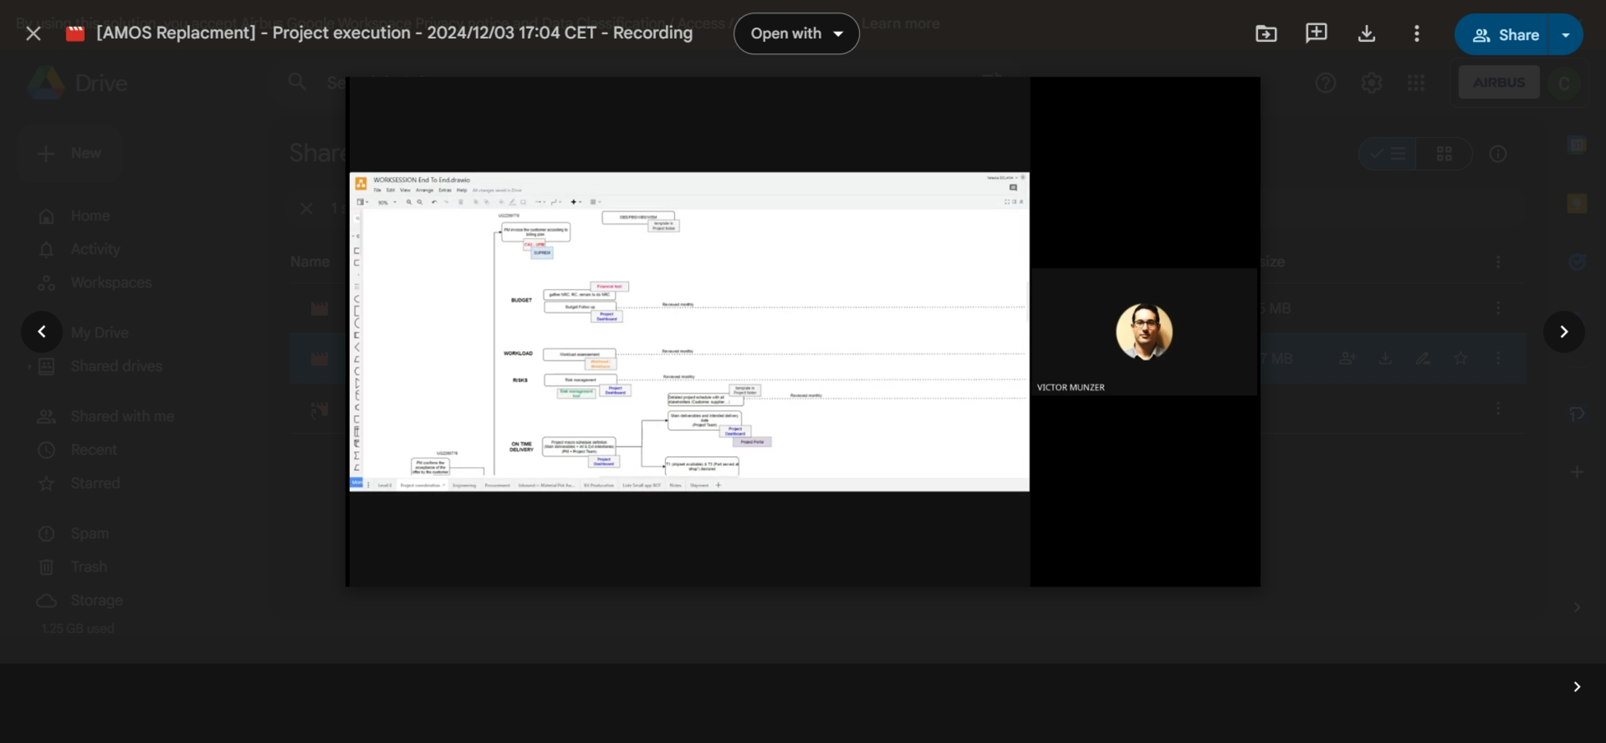Viewport: 1606px width, 743px height.
Task: Open Starred in Drive sidebar
Action: click(95, 484)
